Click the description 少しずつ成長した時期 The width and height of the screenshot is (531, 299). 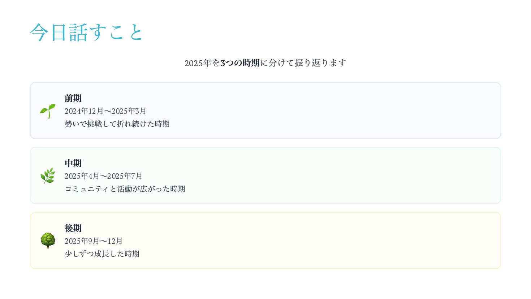pyautogui.click(x=102, y=254)
